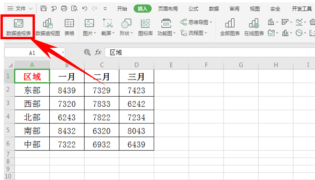315x180 pixels.
Task: Insert a pie chart from the chart icons
Action: pyautogui.click(x=299, y=33)
